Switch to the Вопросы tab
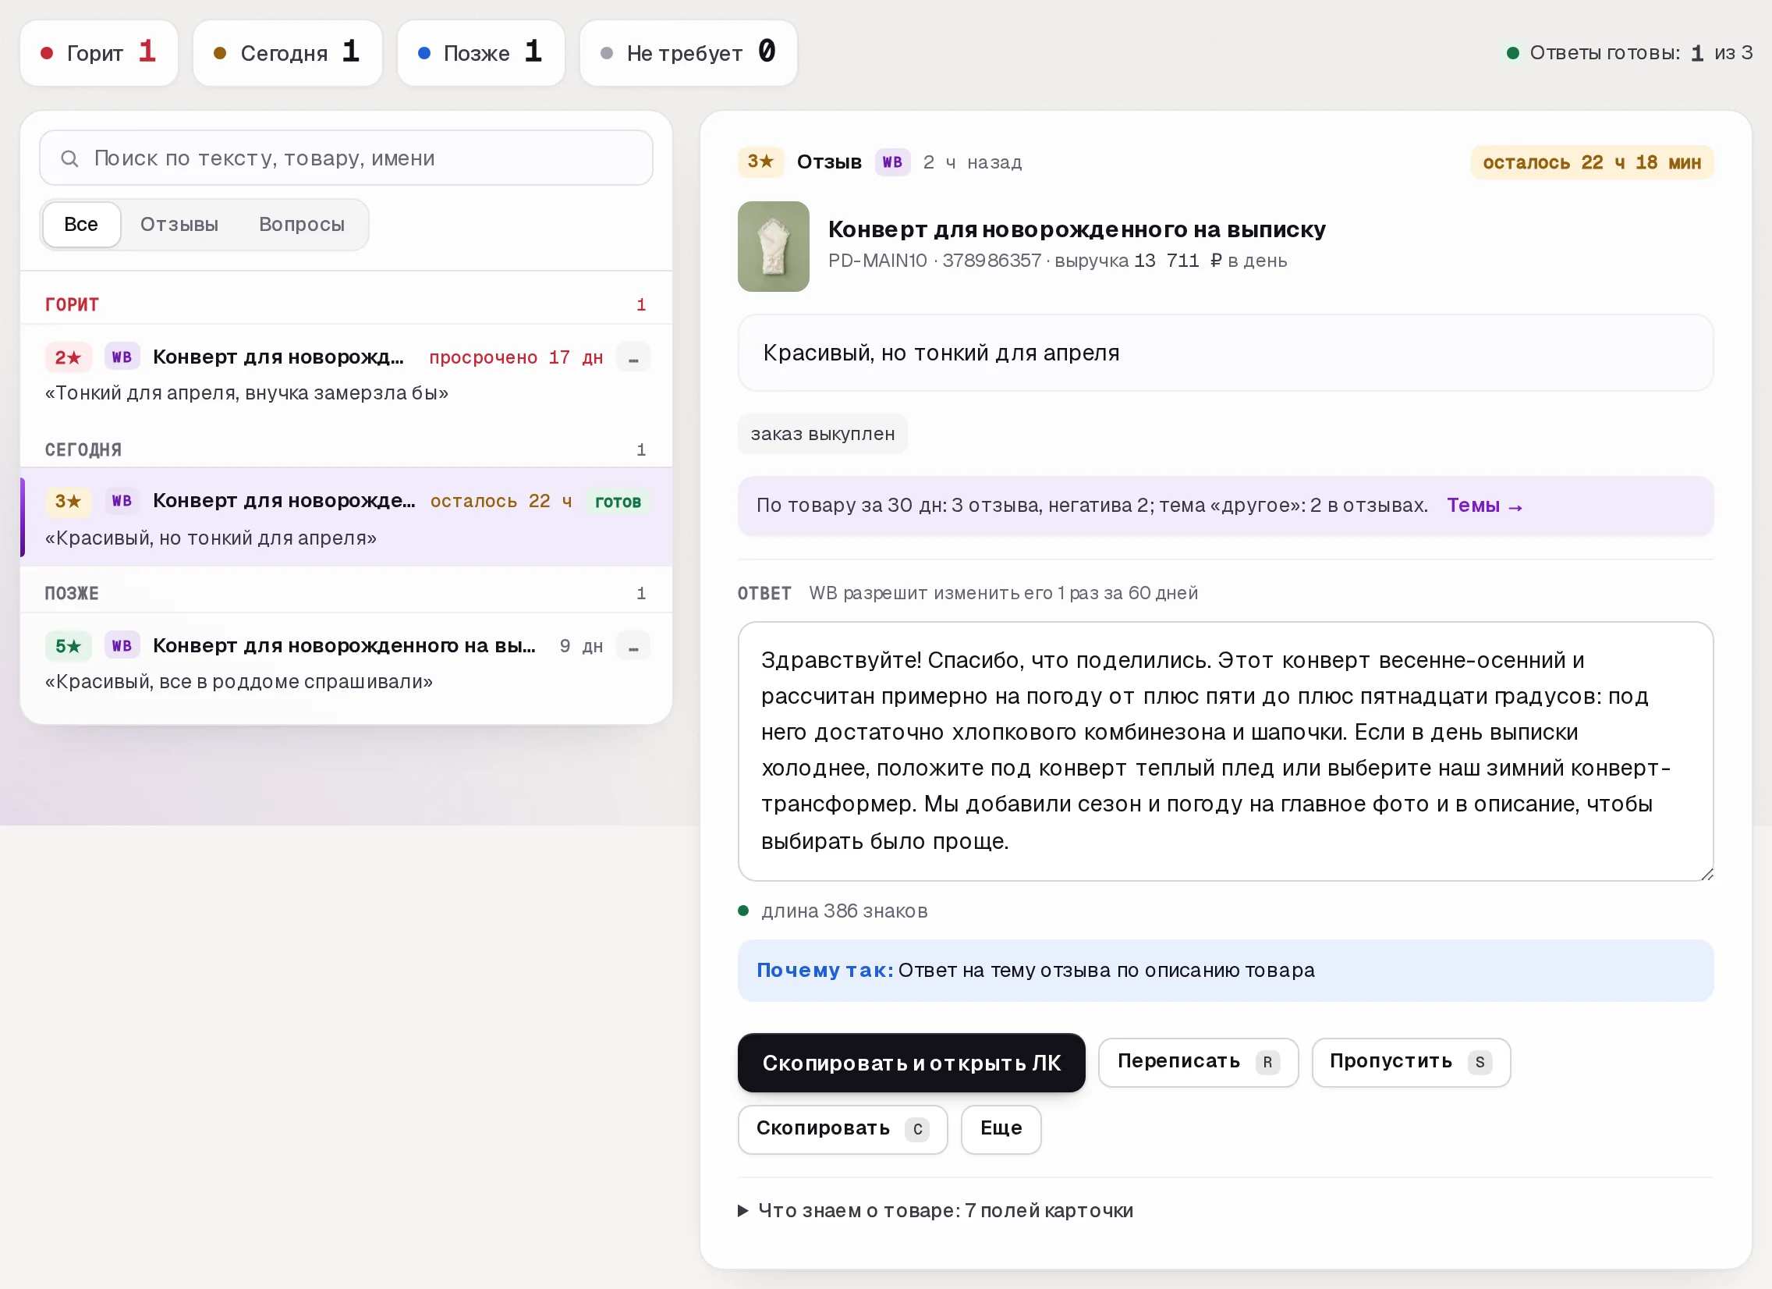1772x1289 pixels. [303, 225]
